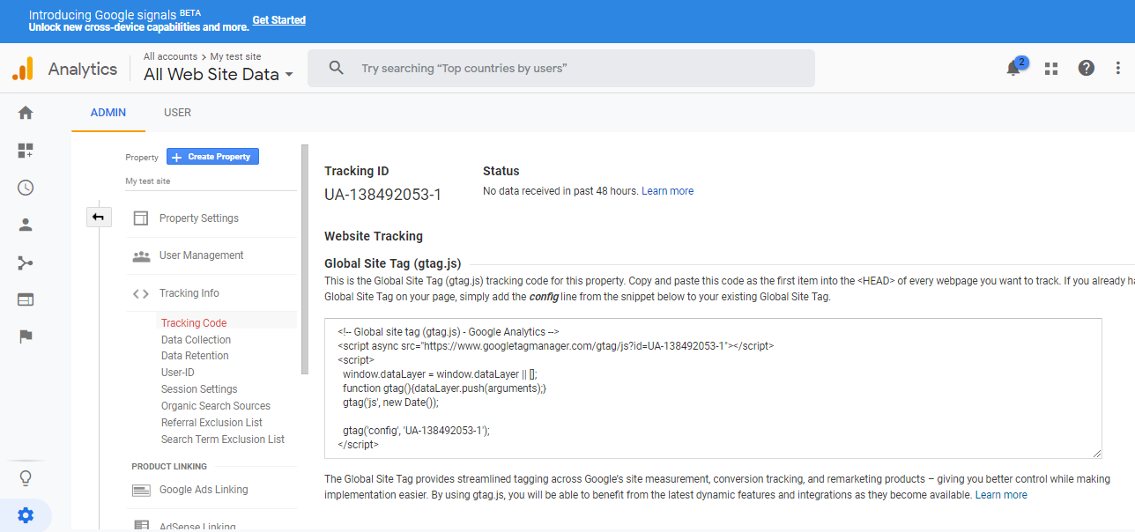The image size is (1135, 532).
Task: Click Learn more after Global Site Tag description
Action: click(x=1001, y=495)
